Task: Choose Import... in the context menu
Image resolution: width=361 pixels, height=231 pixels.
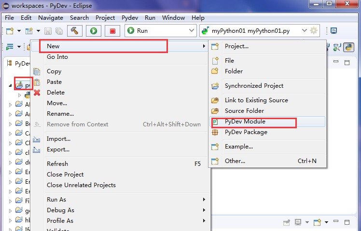Action: [x=120, y=139]
